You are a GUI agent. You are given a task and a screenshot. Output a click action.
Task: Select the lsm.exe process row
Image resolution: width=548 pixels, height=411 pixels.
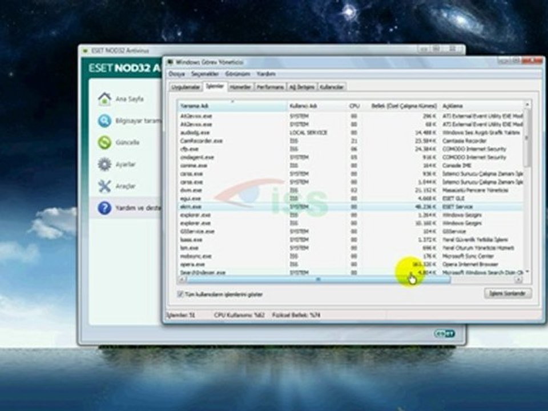tap(351, 248)
